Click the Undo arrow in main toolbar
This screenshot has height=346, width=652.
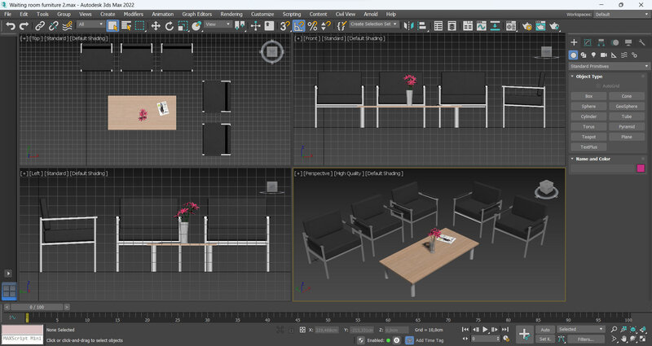11,25
